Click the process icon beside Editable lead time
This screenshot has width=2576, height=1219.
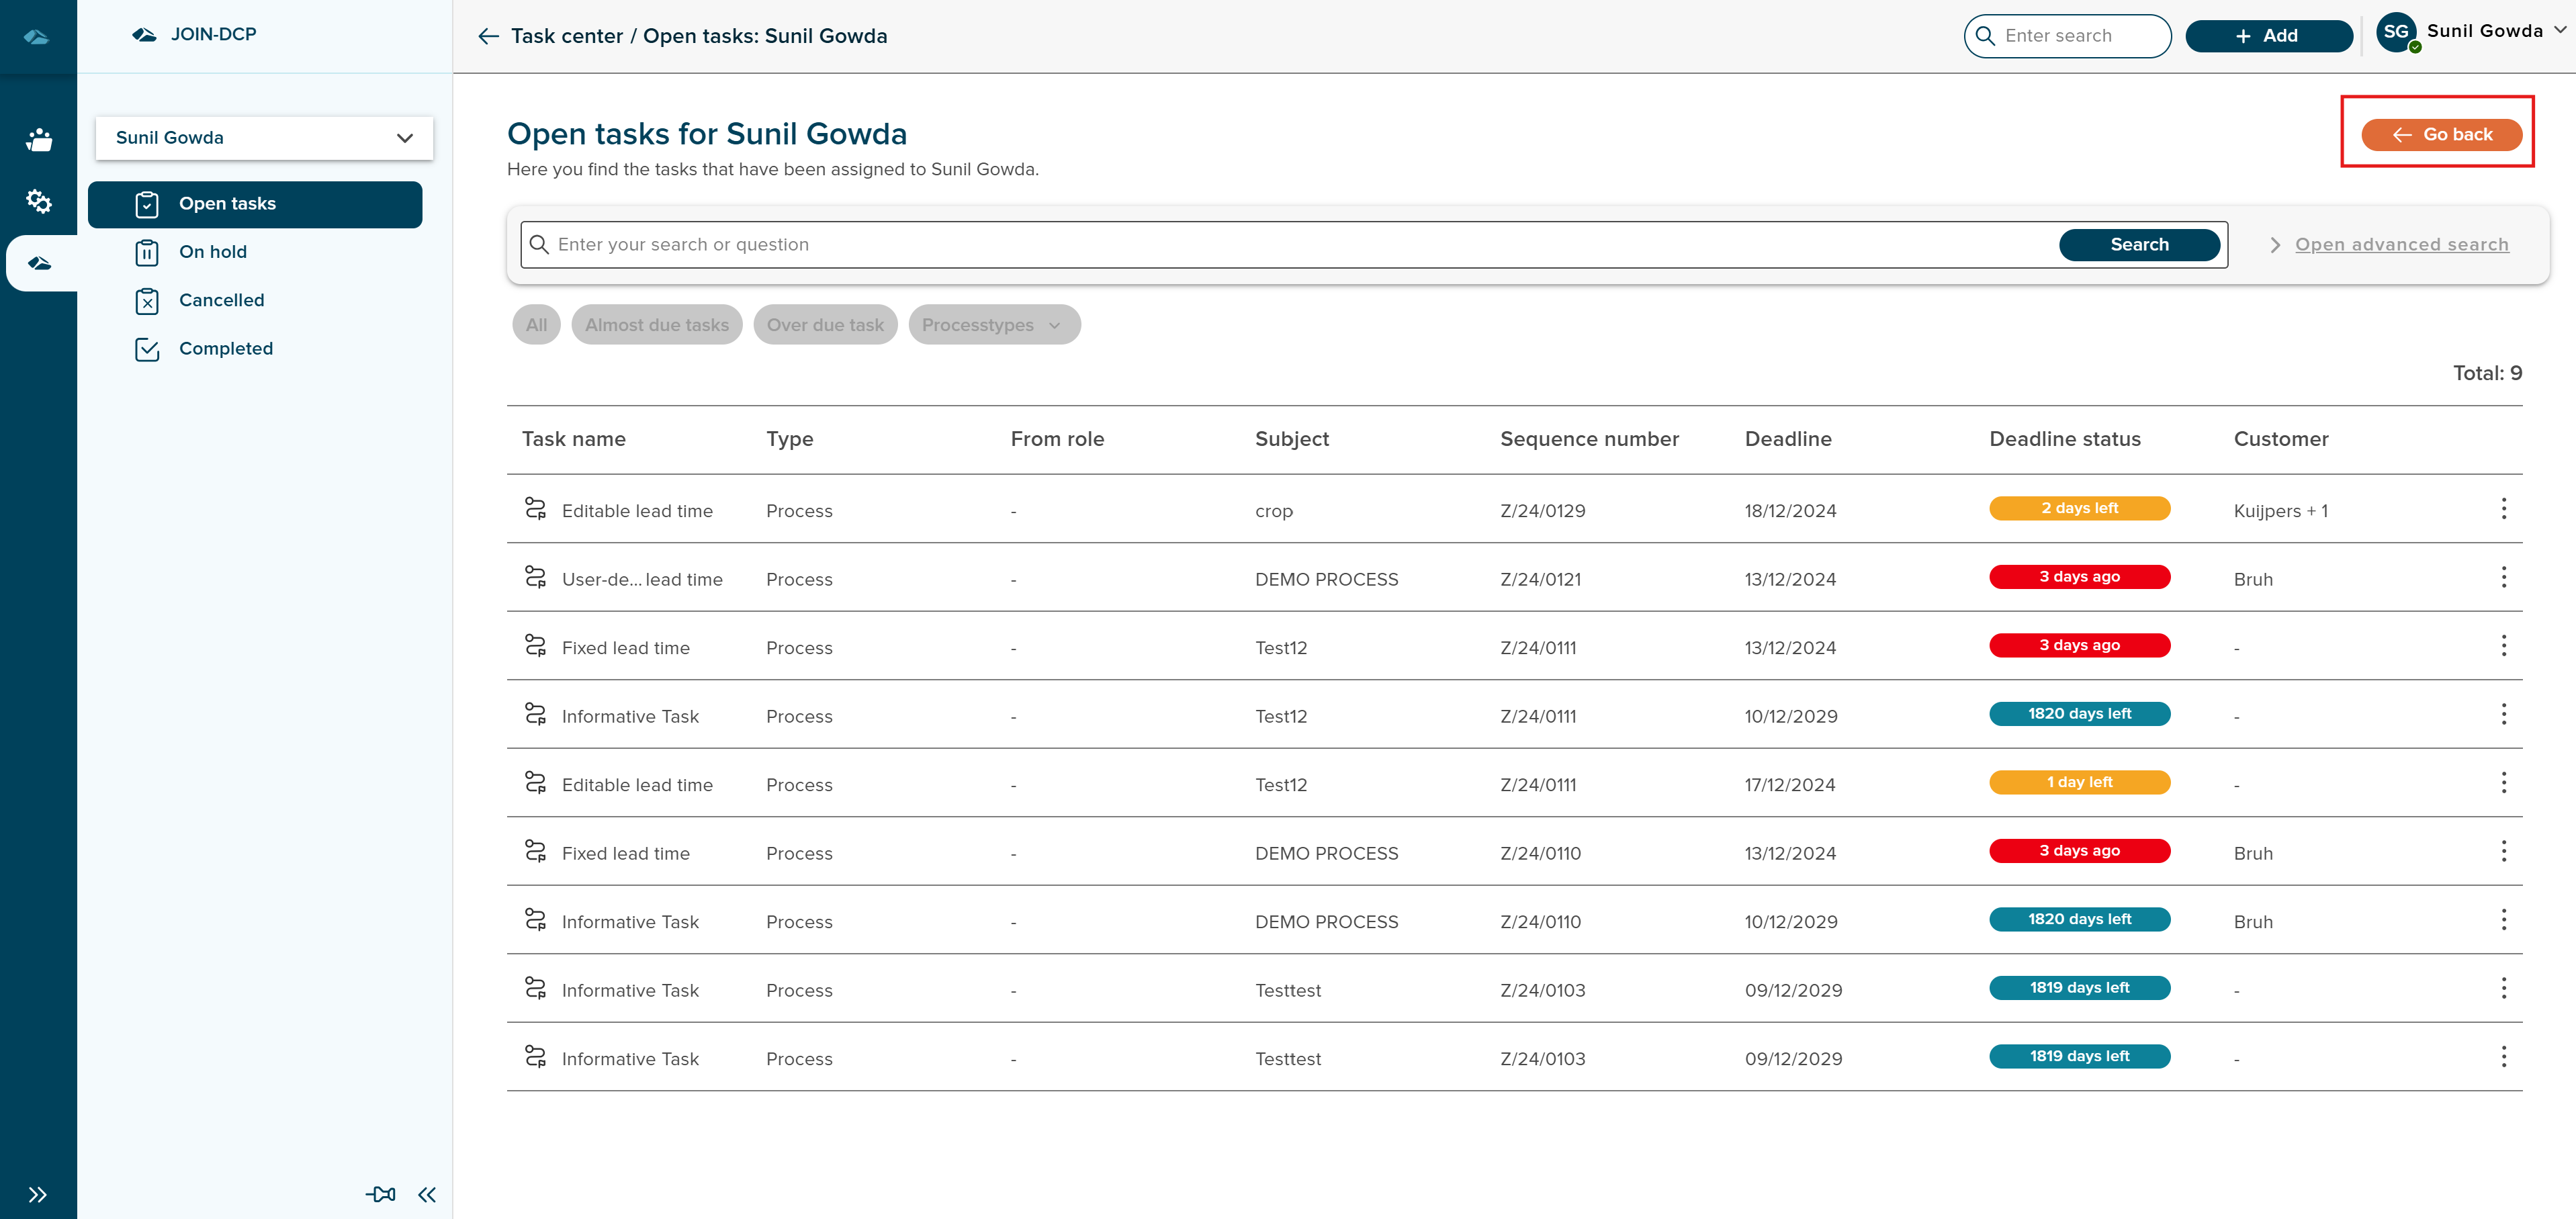coord(537,509)
